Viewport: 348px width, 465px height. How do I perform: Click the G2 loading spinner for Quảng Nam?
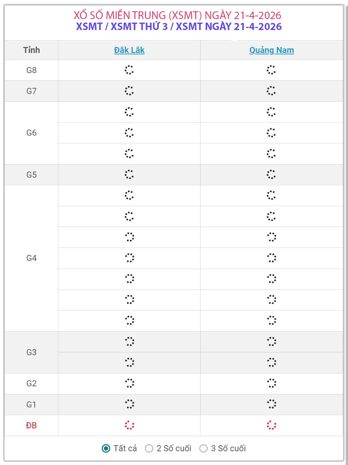pyautogui.click(x=271, y=383)
